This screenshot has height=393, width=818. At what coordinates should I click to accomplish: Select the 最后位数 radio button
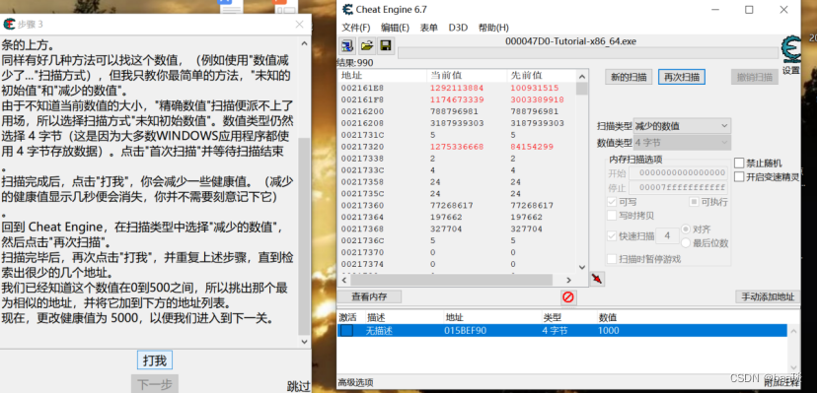686,242
